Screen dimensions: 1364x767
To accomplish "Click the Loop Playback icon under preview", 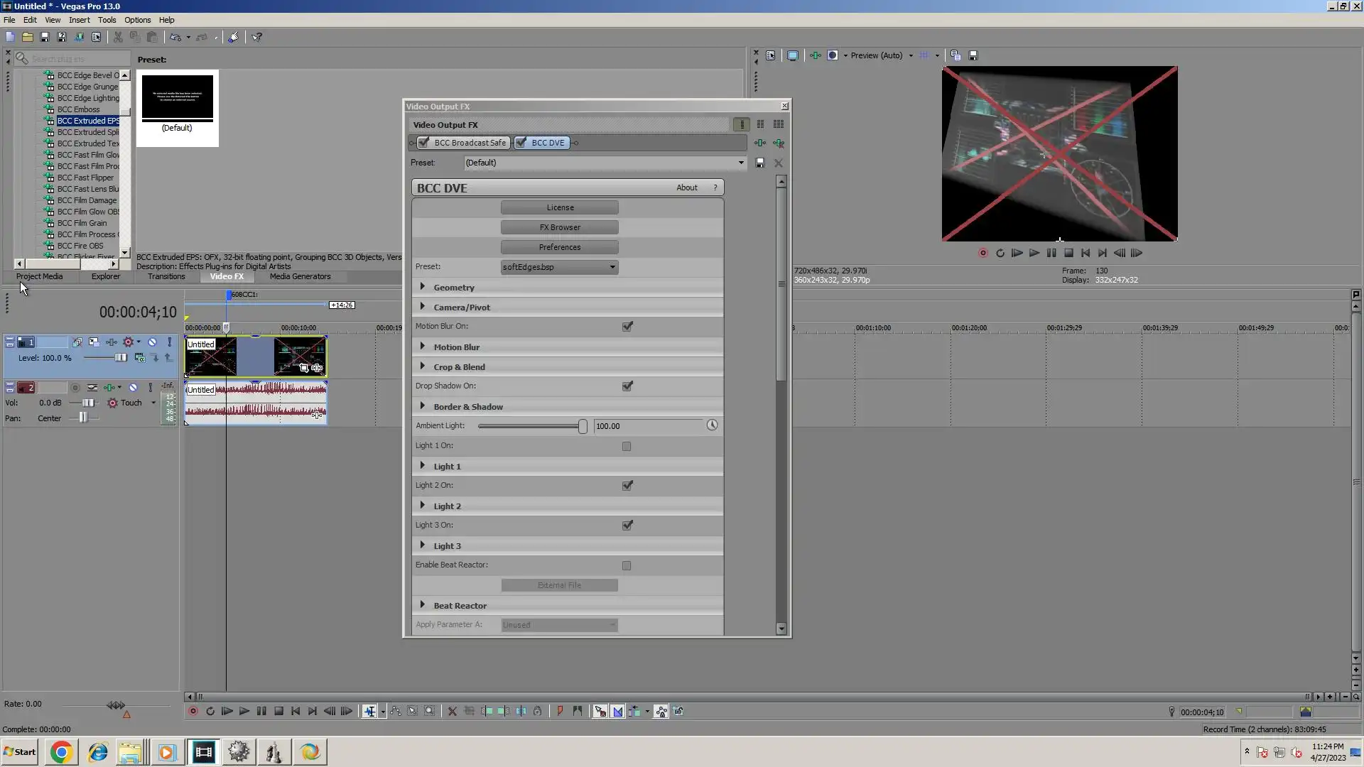I will tap(1000, 253).
